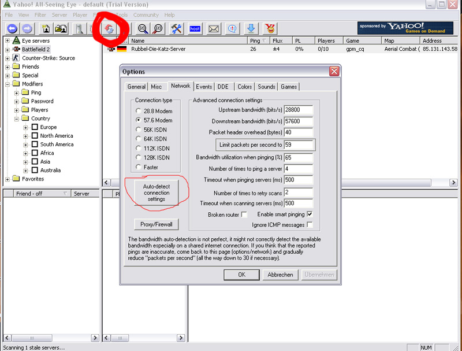Click the blue download arrow toolbar icon
Image resolution: width=462 pixels, height=351 pixels.
click(251, 28)
